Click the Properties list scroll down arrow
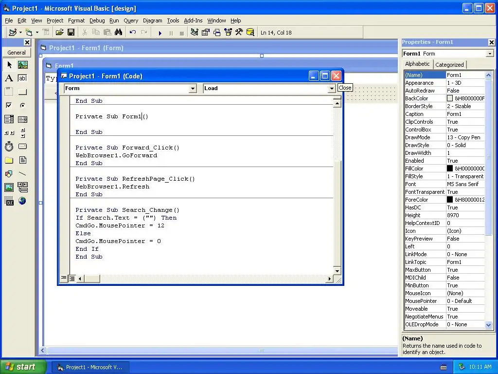498x374 pixels. point(488,325)
